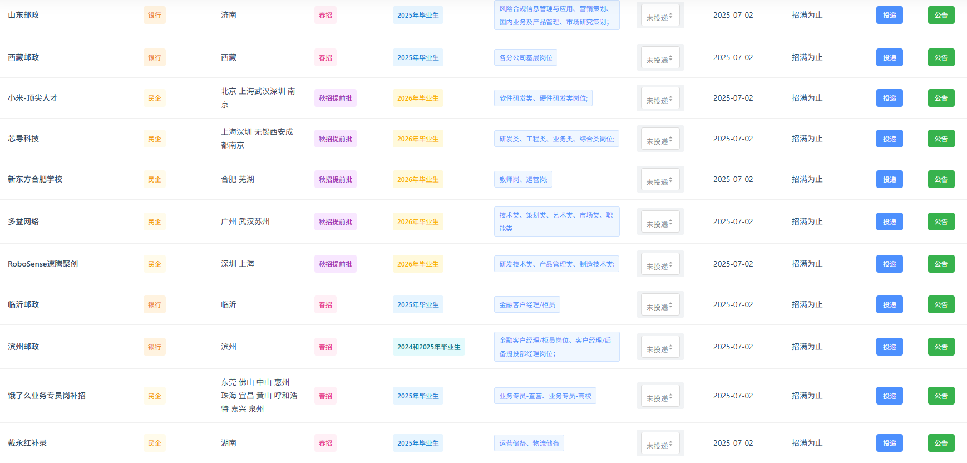967x463 pixels.
Task: Click 教师岗、运营岗 position tag
Action: pyautogui.click(x=523, y=179)
